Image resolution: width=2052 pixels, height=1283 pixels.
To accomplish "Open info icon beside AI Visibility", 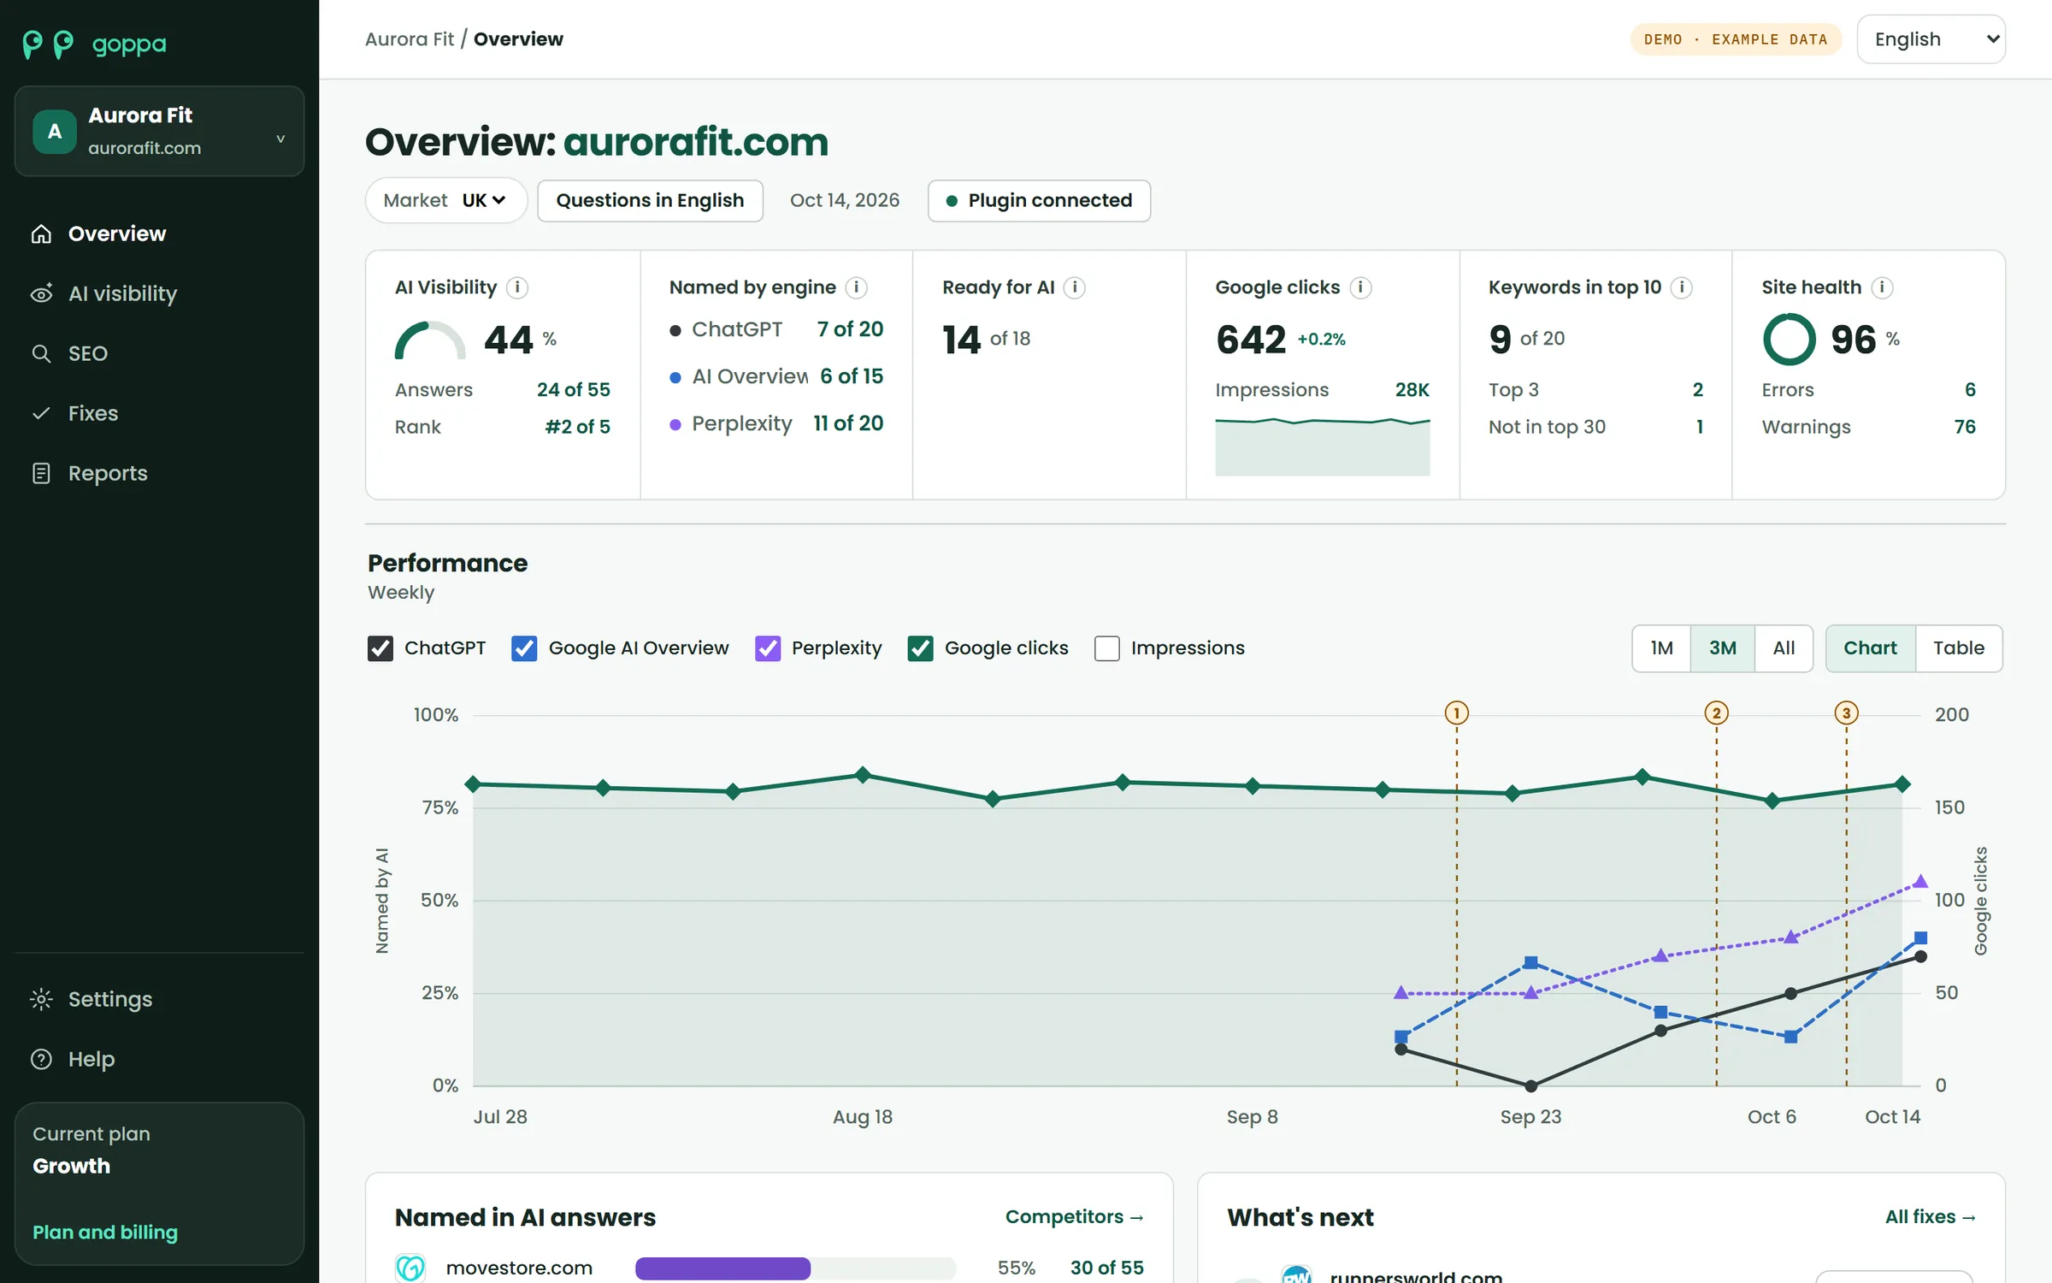I will coord(517,287).
